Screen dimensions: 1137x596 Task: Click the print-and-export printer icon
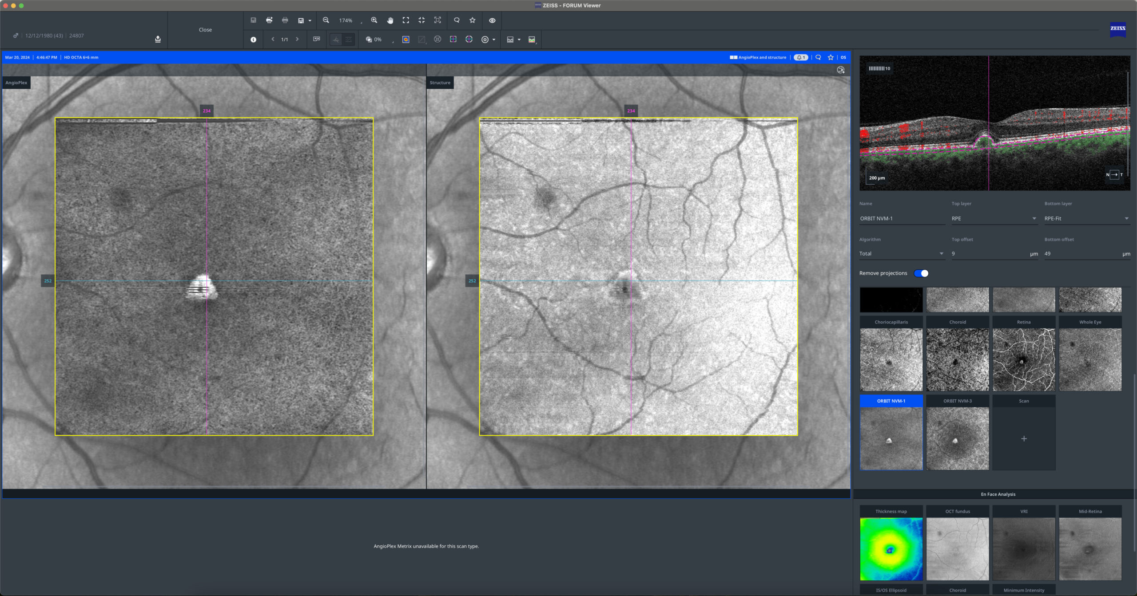pyautogui.click(x=269, y=20)
